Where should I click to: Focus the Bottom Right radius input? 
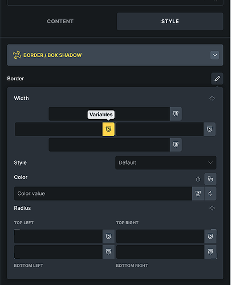tap(160, 252)
